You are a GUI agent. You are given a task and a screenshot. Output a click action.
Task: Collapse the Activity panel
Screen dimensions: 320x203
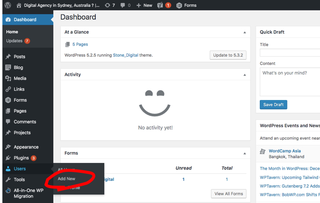(244, 75)
